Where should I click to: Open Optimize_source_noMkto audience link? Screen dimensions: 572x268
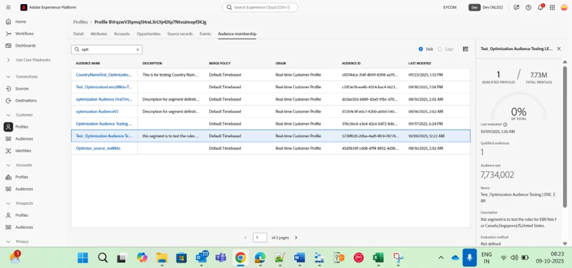point(98,148)
